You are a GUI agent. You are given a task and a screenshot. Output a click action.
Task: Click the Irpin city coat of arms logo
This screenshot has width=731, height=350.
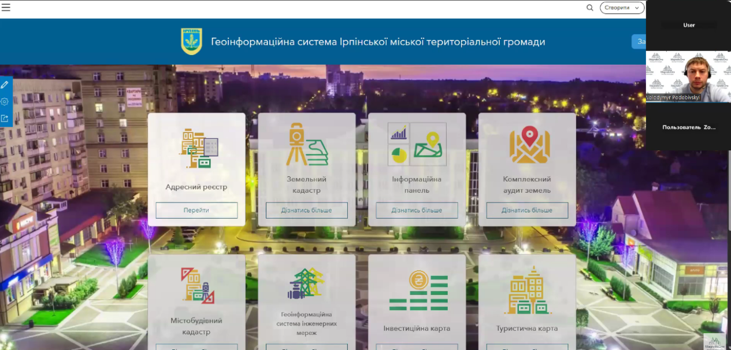point(191,42)
